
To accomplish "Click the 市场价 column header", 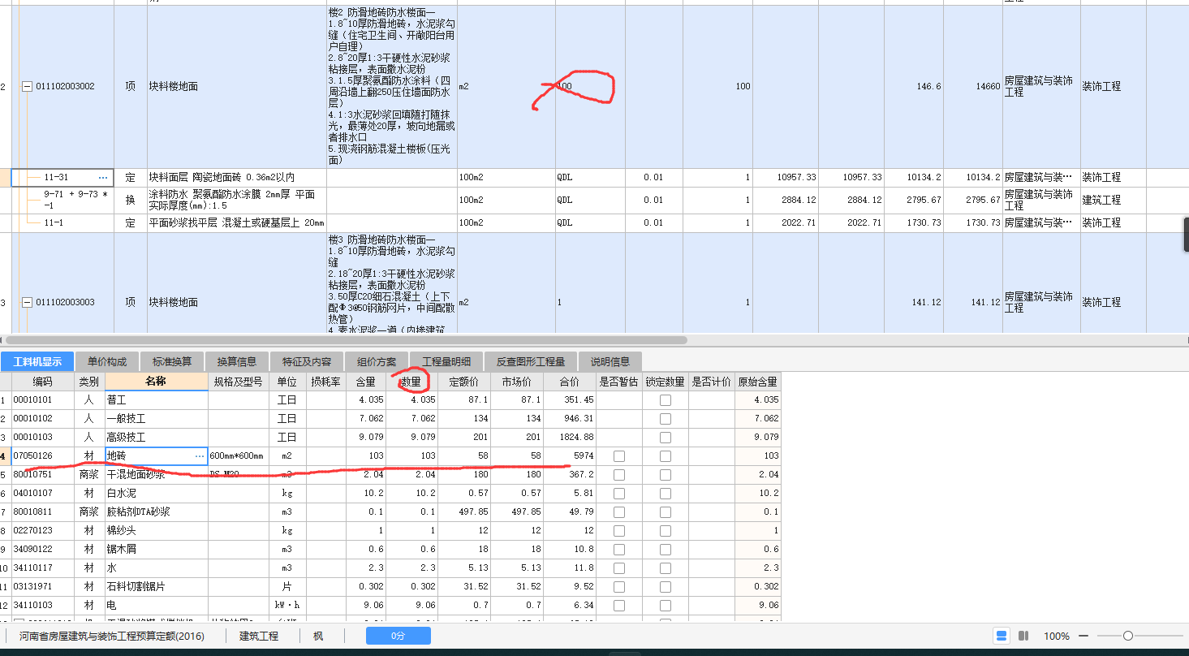I will 517,381.
